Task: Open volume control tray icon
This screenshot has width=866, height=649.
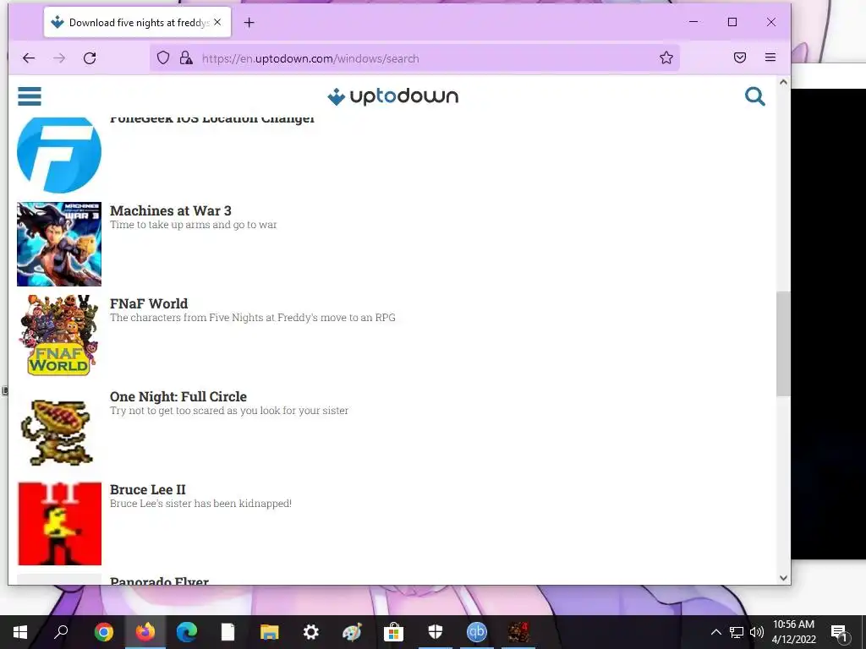Action: point(757,632)
